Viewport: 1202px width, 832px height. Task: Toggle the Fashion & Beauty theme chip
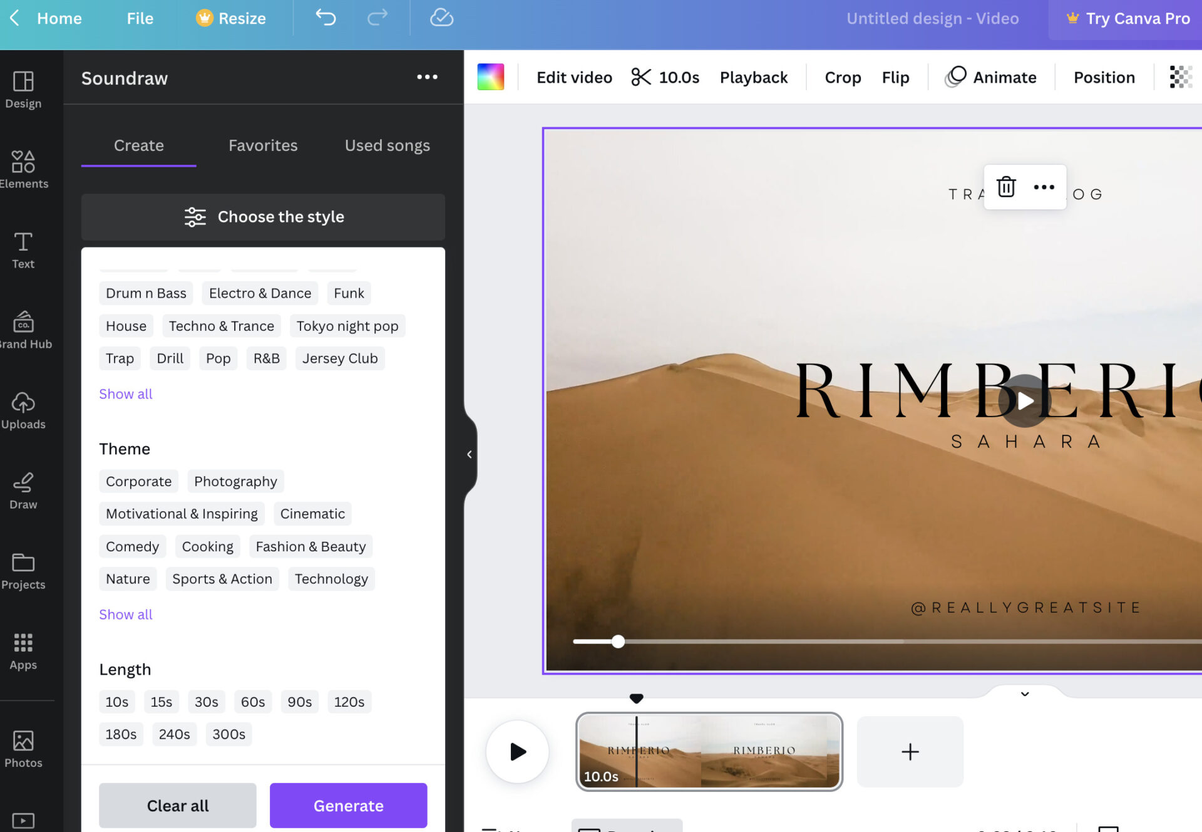pos(311,546)
